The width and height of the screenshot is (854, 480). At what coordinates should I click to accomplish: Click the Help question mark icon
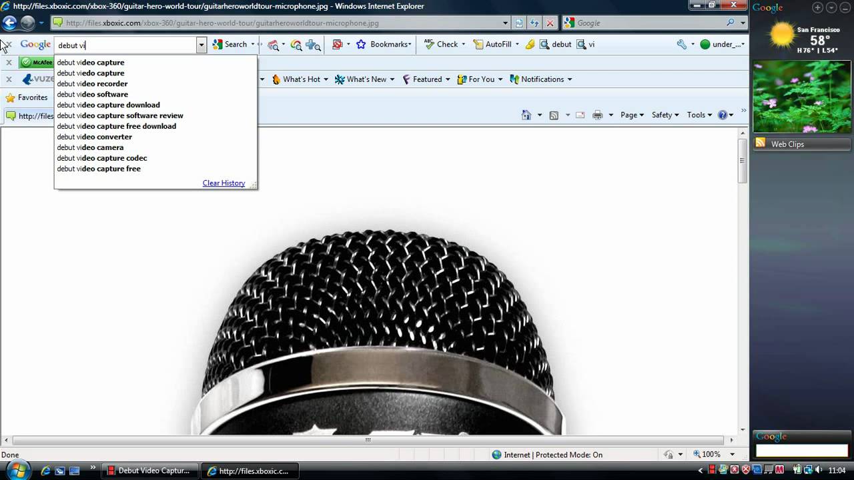click(723, 115)
